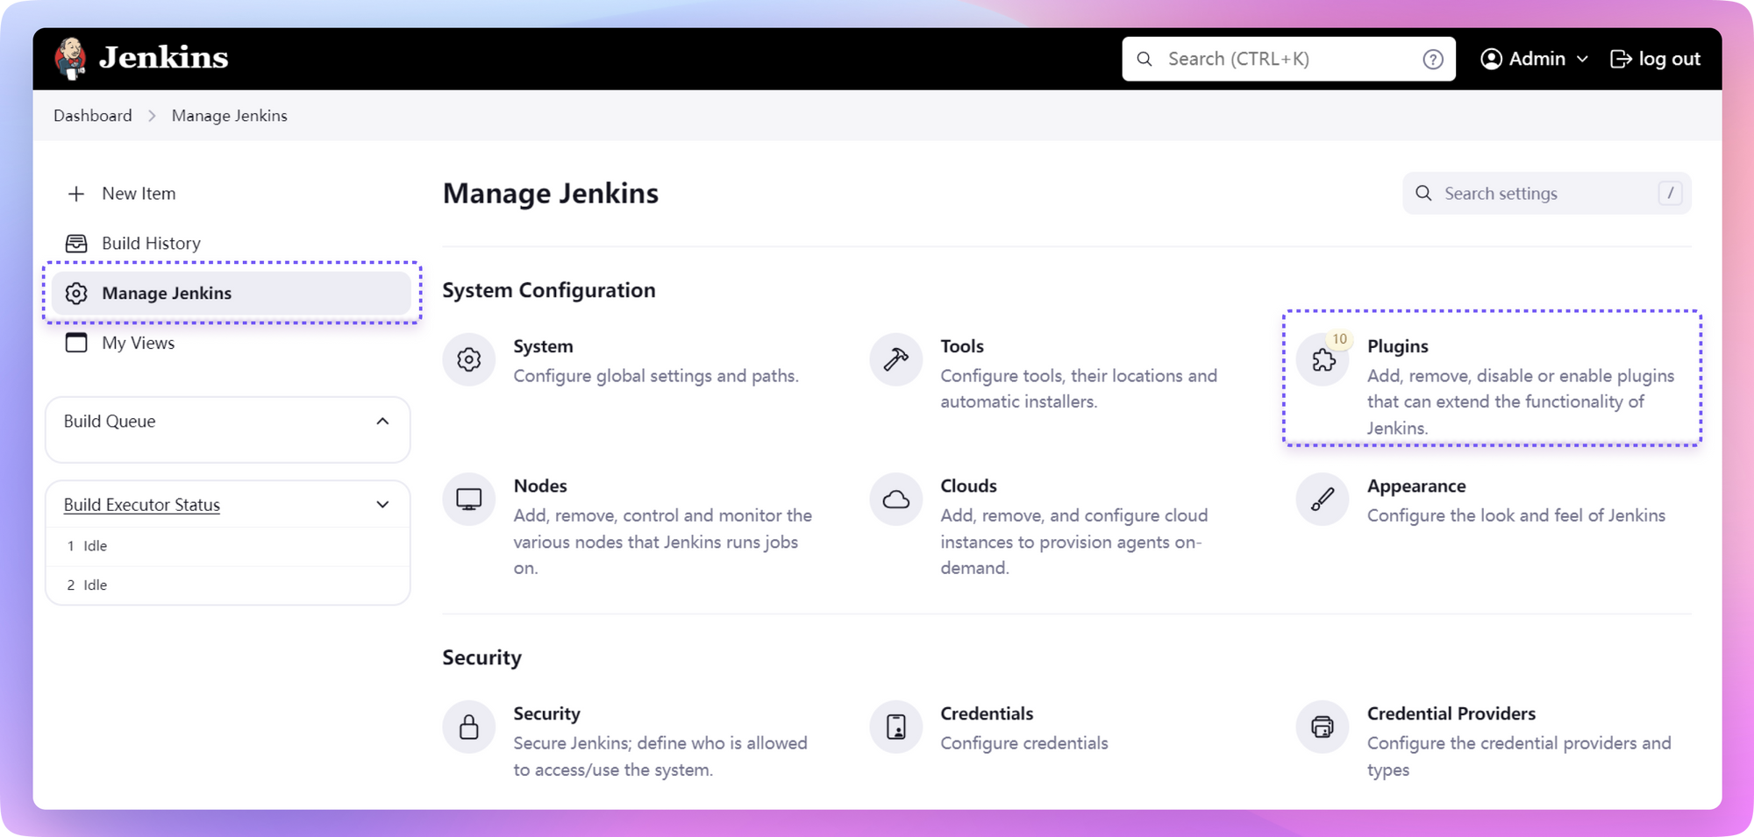Toggle the Build Executor Status chevron
The width and height of the screenshot is (1754, 837).
[x=382, y=505]
